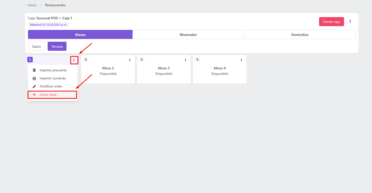The image size is (372, 193).
Task: Click the Sucursal POS > Caja 1 text
Action: coord(54,18)
